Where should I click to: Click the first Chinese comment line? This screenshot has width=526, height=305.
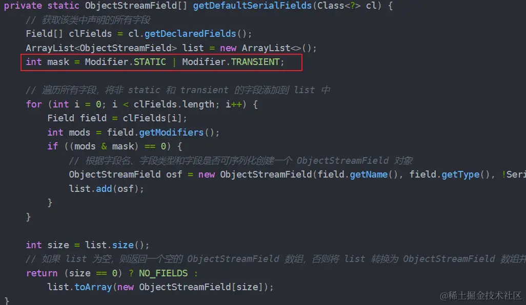coord(88,20)
